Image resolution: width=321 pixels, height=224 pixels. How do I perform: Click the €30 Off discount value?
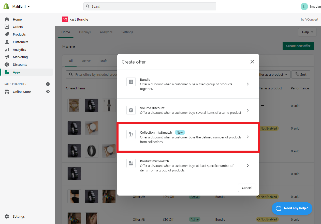point(168,219)
